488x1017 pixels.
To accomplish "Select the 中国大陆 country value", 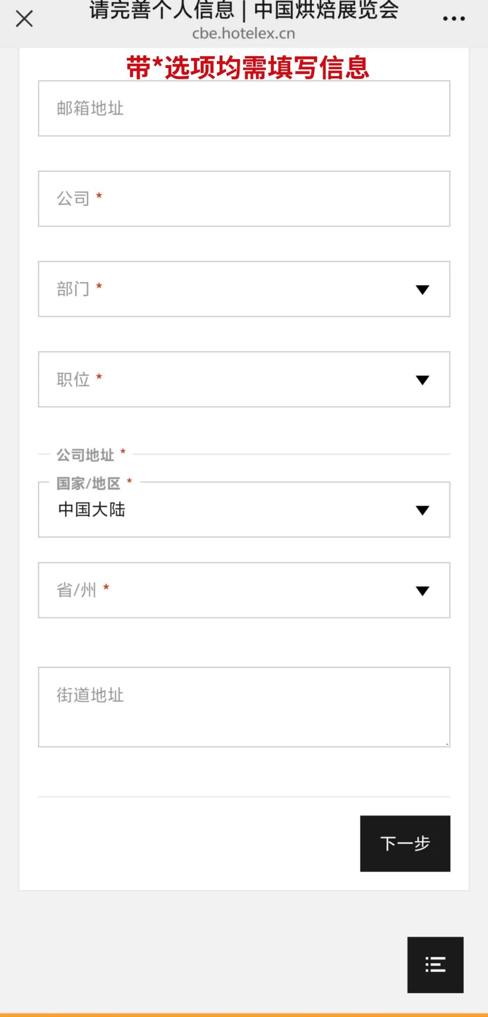I will click(92, 510).
